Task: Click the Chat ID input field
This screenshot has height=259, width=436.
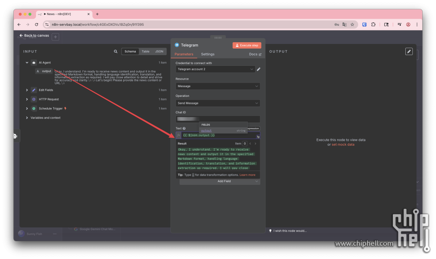Action: 218,119
